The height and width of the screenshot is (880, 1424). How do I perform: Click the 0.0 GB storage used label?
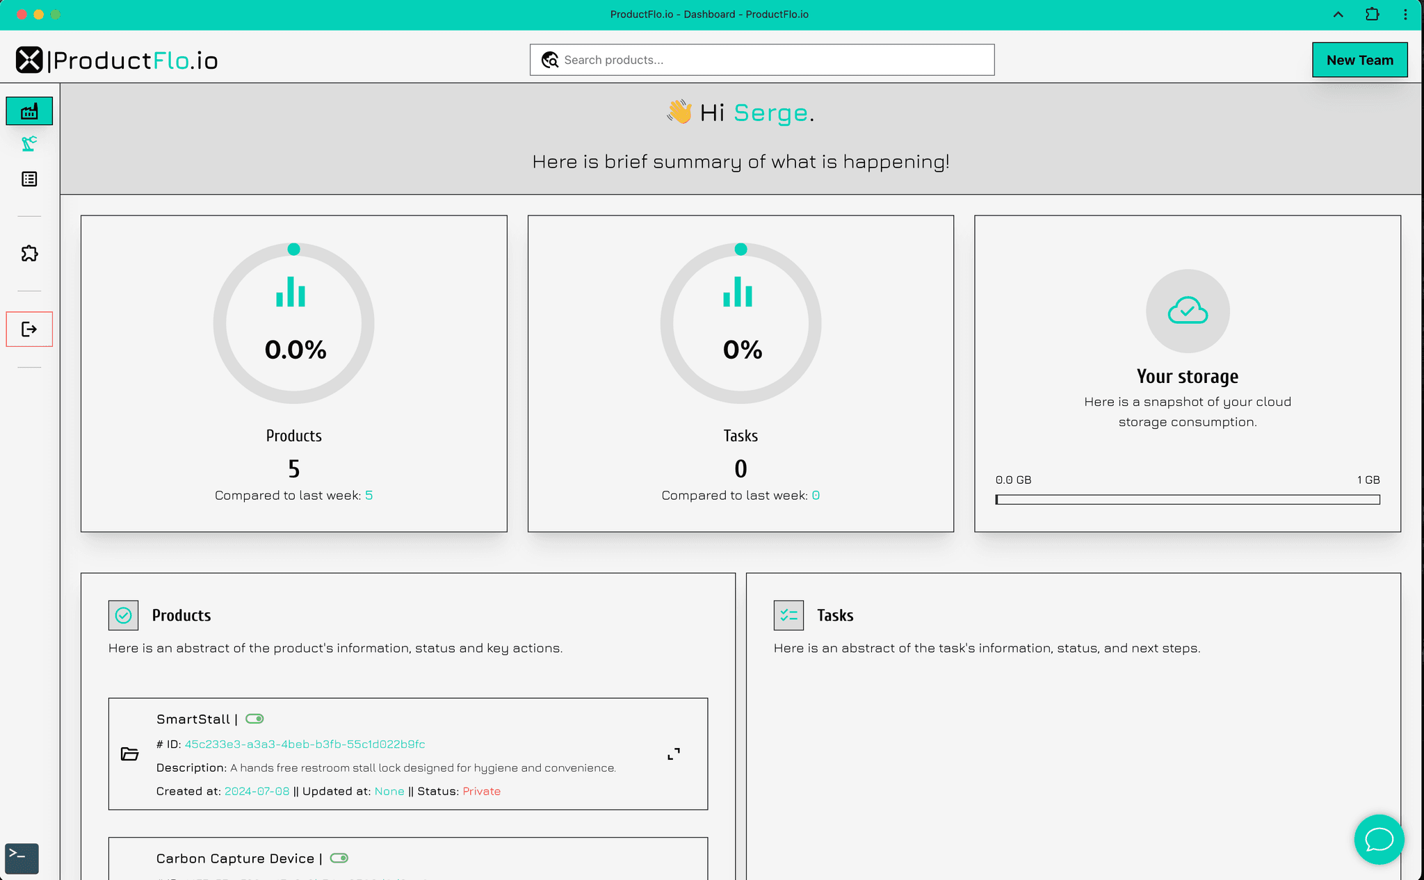(1014, 480)
